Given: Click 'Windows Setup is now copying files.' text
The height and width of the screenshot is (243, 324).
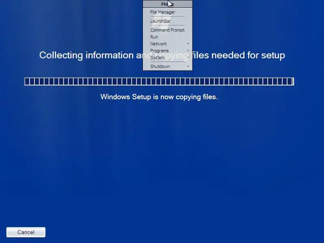Looking at the screenshot, I should click(159, 97).
